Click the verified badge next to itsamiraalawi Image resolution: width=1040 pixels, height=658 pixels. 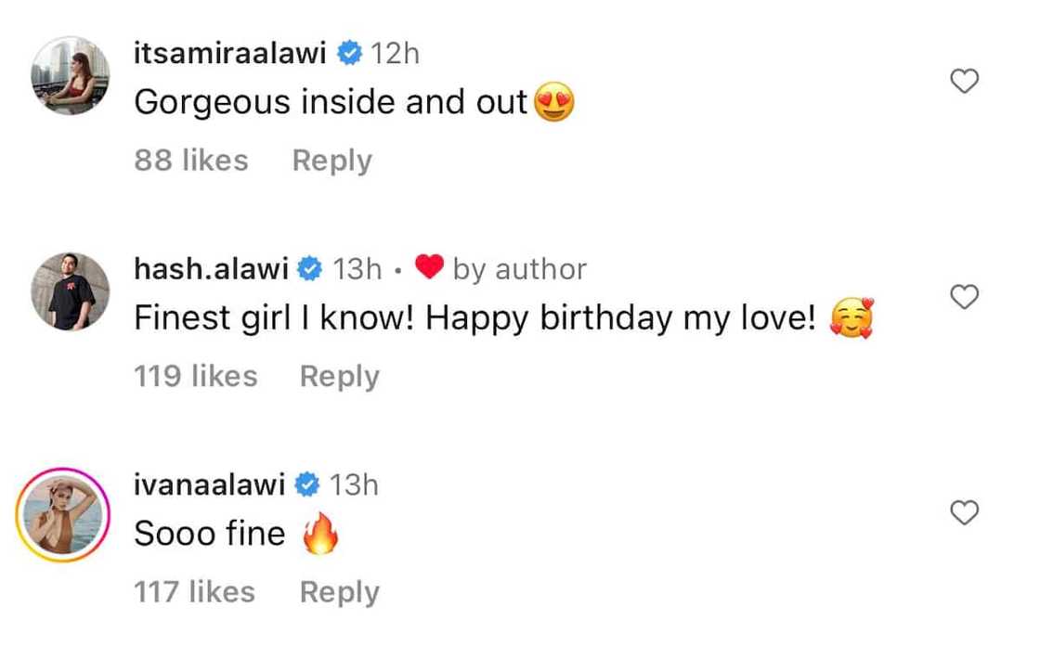(x=349, y=54)
